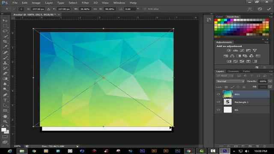Select the Hand tool

click(5, 116)
